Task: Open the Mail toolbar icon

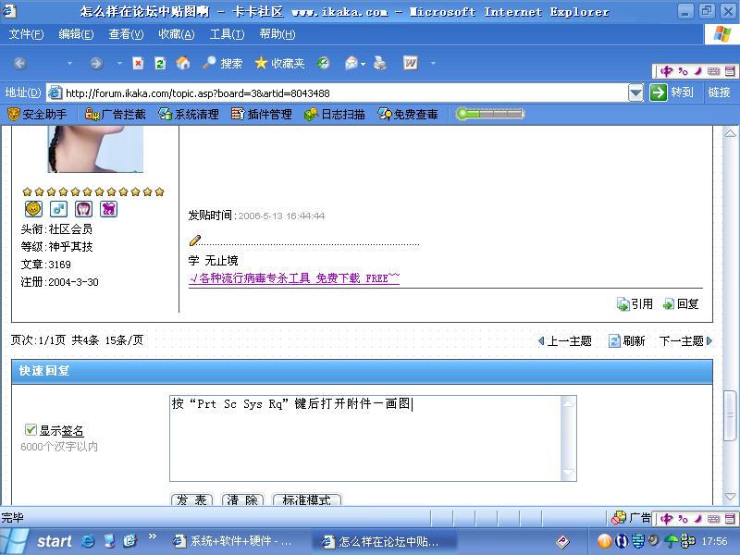Action: 351,63
